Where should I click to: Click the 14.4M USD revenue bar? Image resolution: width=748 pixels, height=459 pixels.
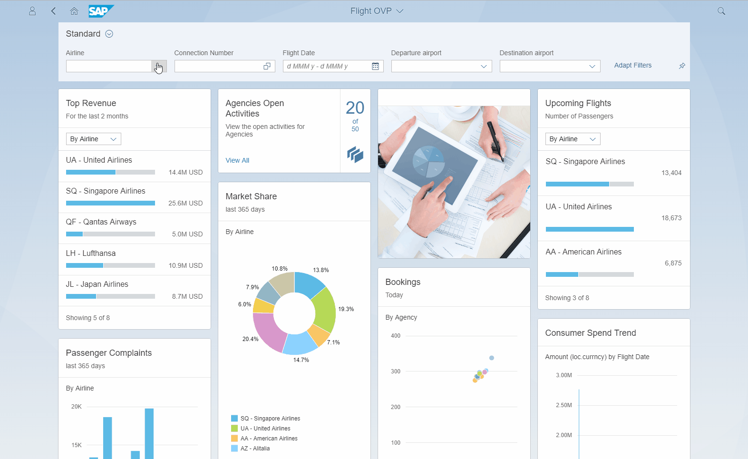(x=110, y=172)
